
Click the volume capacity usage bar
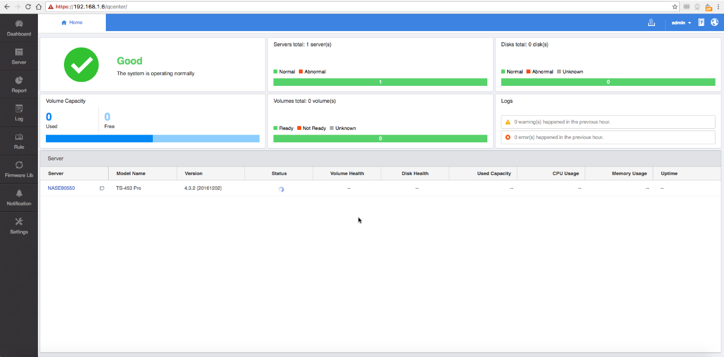[x=153, y=138]
